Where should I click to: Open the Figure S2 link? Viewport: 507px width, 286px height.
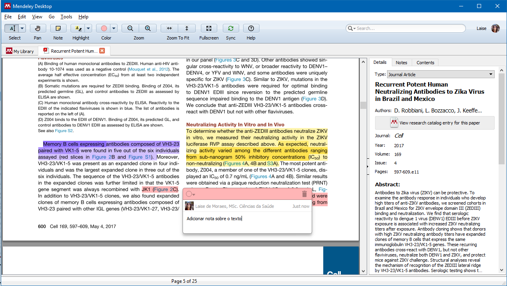click(x=64, y=130)
